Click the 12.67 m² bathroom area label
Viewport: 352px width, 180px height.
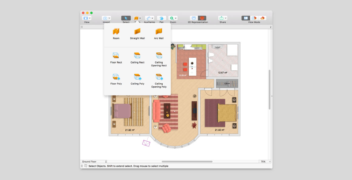coord(222,72)
